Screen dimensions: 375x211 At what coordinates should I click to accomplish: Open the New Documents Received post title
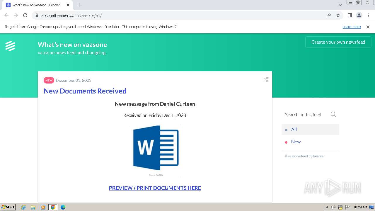click(85, 91)
